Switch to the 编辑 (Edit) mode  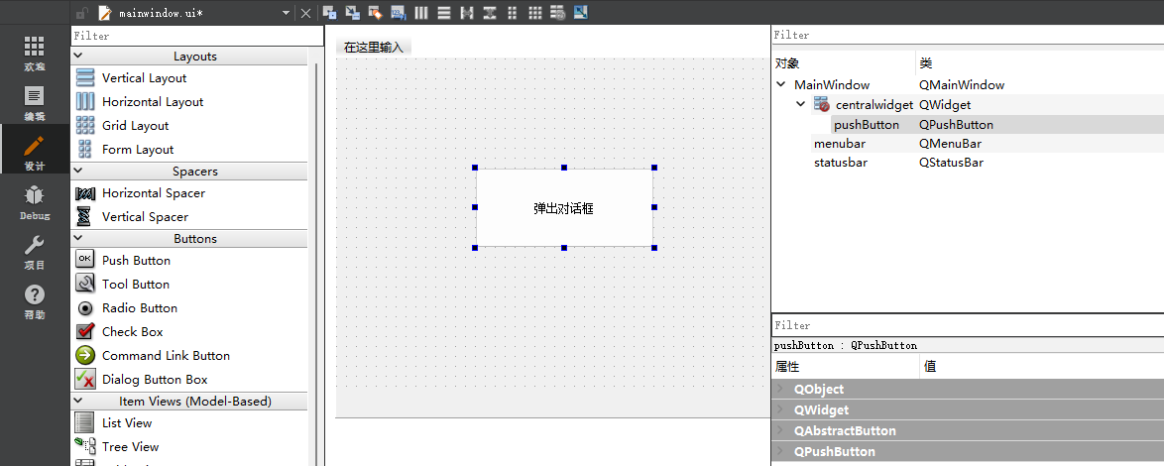(x=34, y=102)
